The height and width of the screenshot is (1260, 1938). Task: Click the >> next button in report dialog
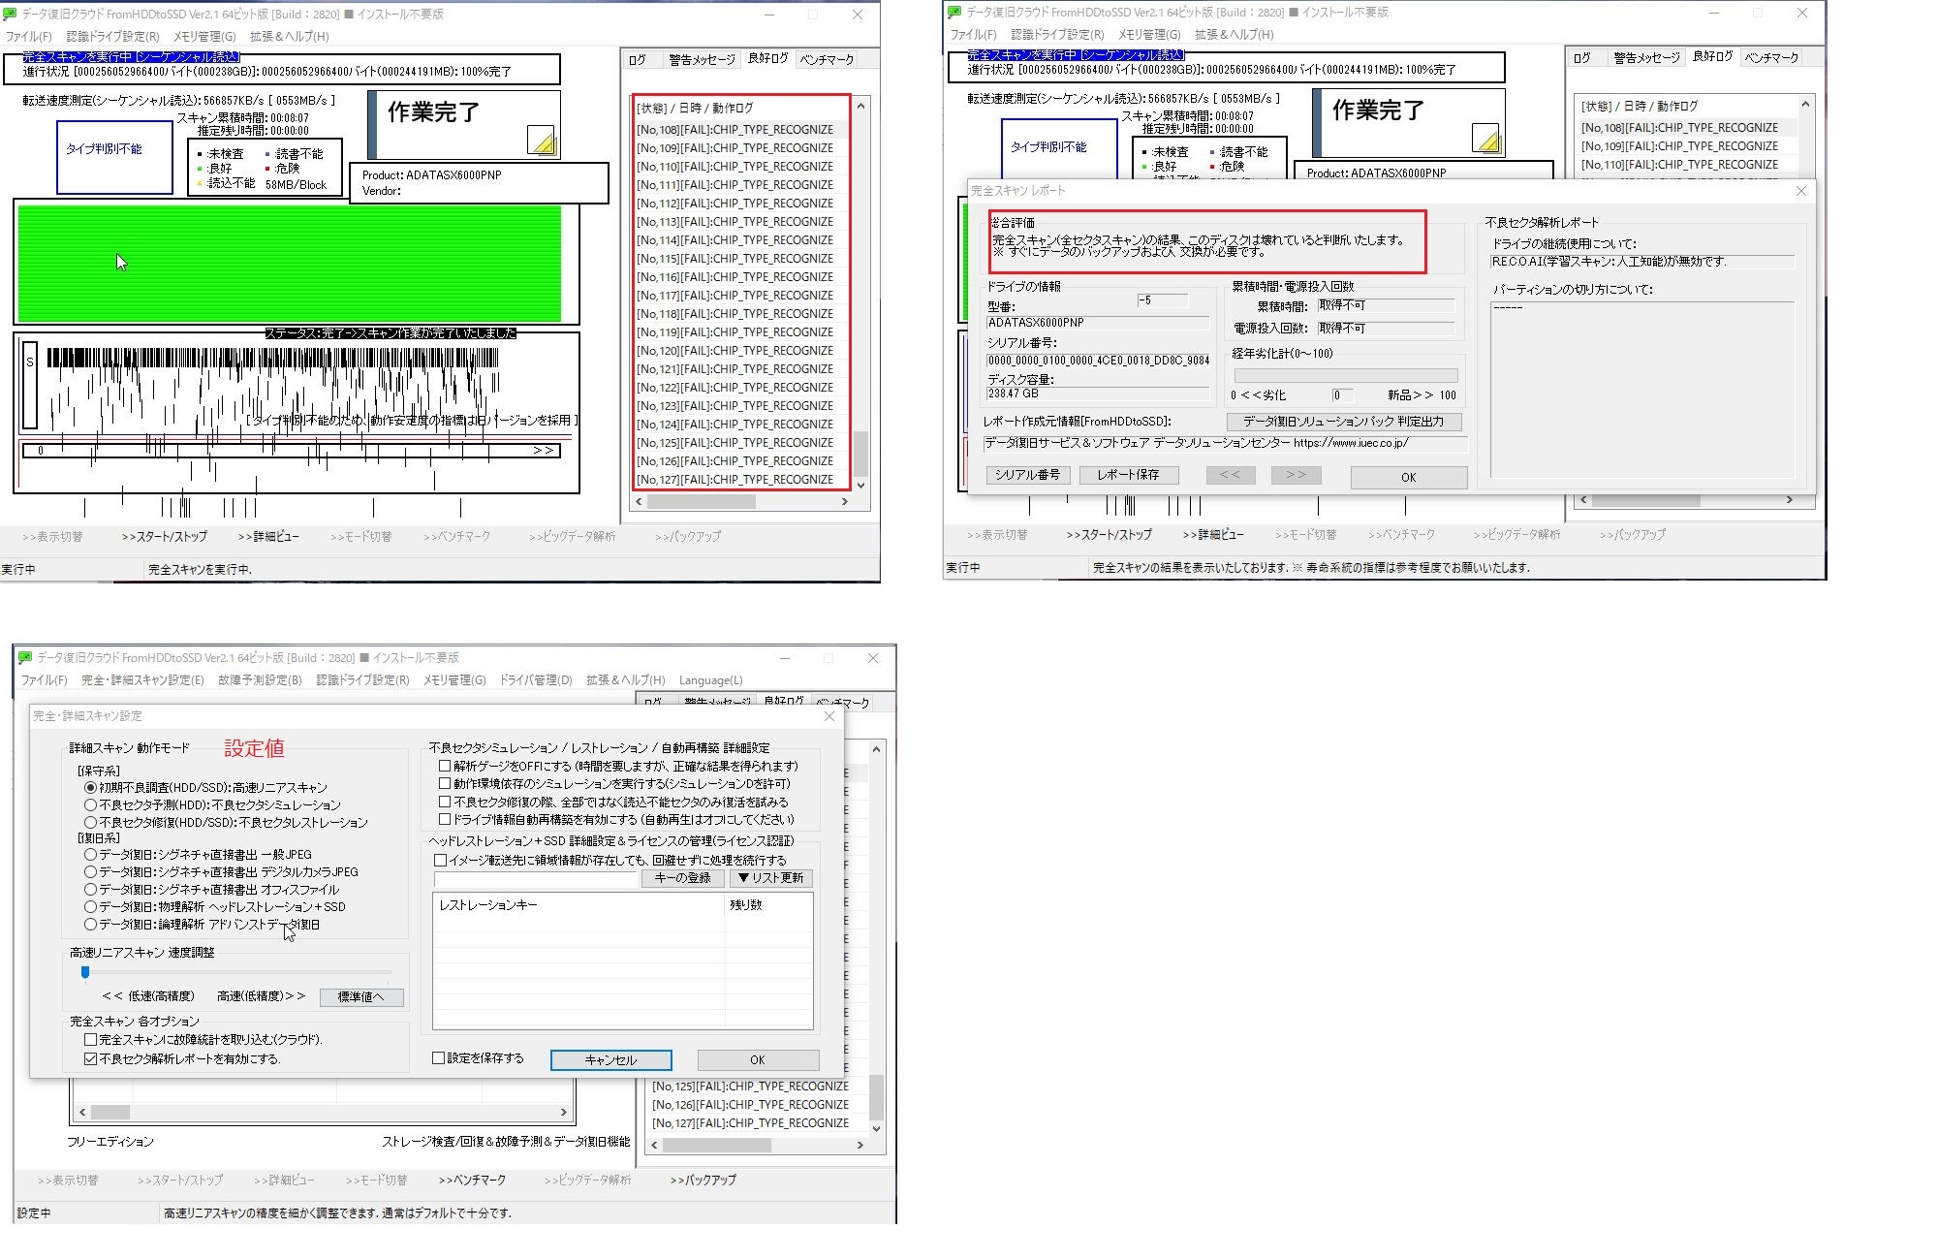point(1296,475)
